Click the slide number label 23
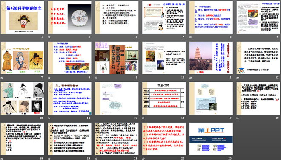This screenshot has width=281, height=160. tap(230, 158)
